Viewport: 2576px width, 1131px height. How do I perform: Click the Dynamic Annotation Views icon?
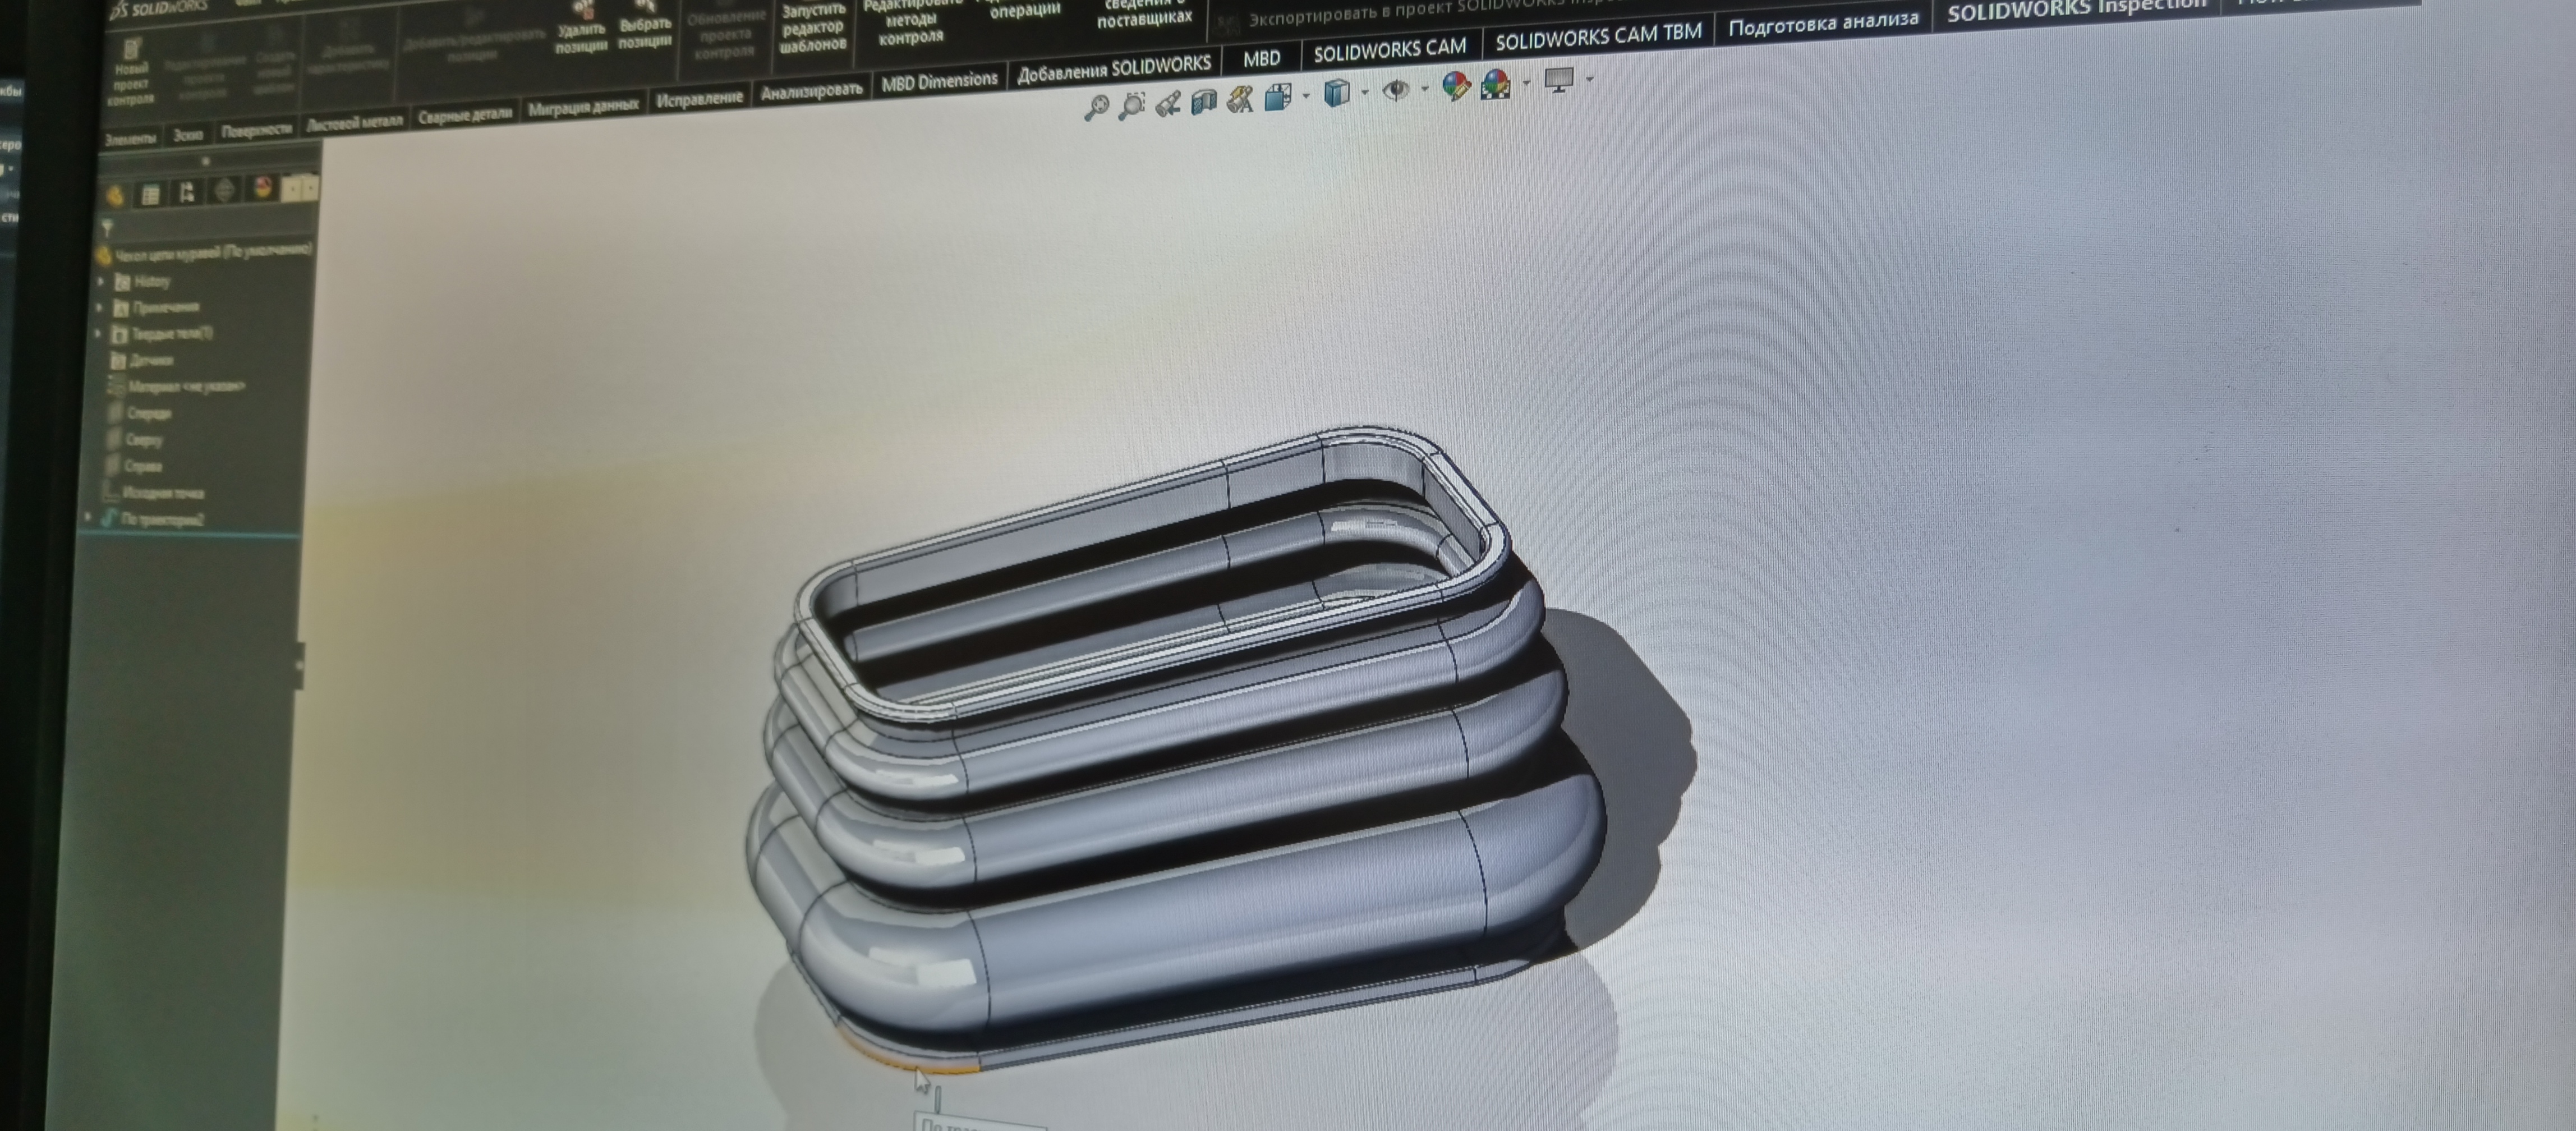1240,99
